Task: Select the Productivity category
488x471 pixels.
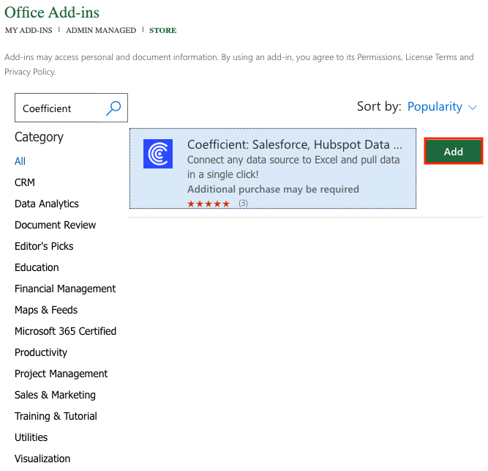Action: (41, 352)
